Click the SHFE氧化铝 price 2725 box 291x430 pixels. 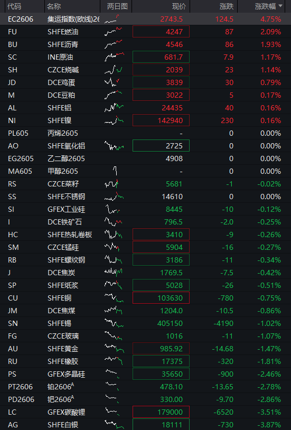point(161,146)
